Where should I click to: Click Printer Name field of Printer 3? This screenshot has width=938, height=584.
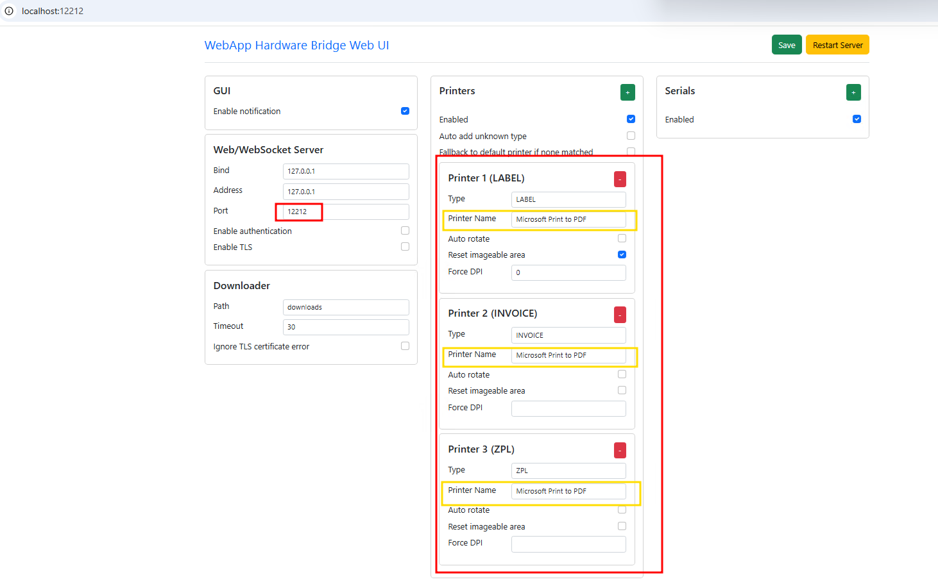568,491
